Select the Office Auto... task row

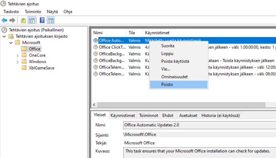point(184,41)
